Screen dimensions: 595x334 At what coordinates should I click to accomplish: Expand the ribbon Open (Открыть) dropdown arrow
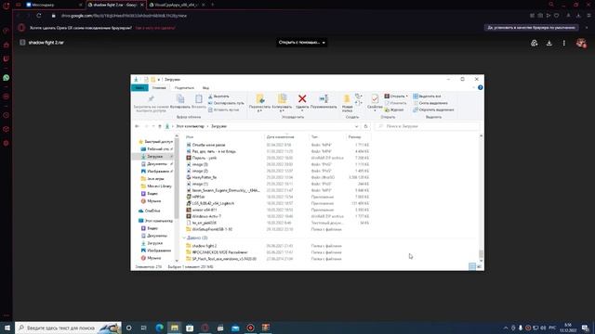(407, 96)
